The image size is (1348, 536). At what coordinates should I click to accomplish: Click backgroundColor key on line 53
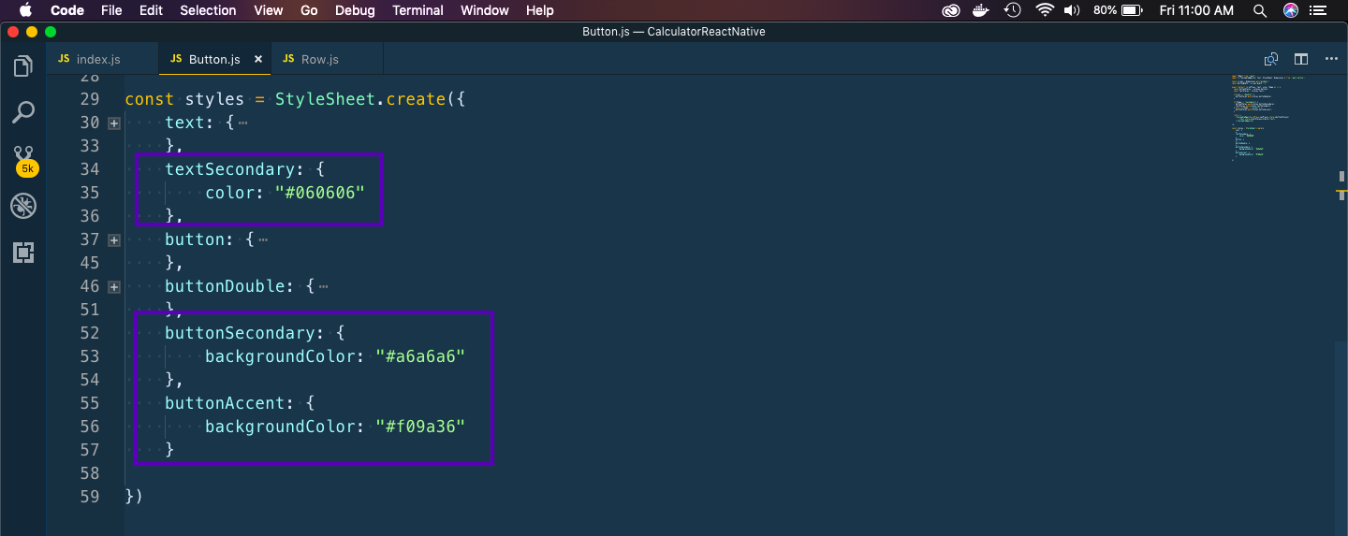click(x=281, y=356)
